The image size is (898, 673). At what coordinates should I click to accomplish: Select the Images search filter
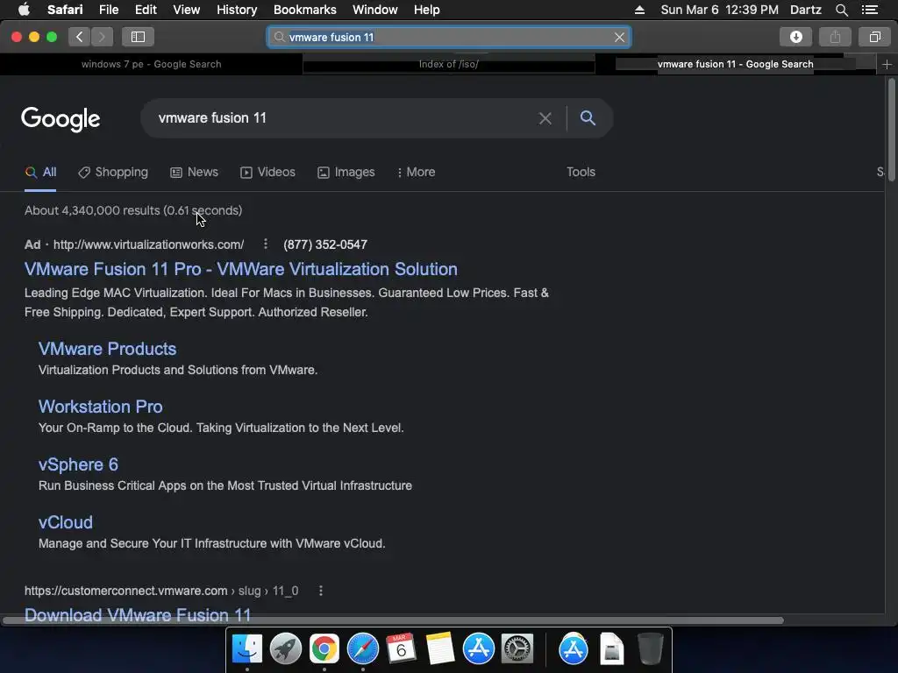346,173
